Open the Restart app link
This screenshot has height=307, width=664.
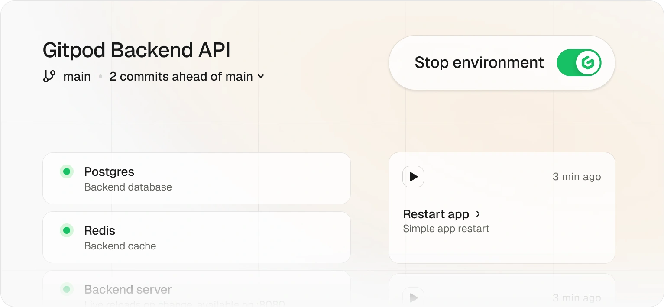[436, 214]
